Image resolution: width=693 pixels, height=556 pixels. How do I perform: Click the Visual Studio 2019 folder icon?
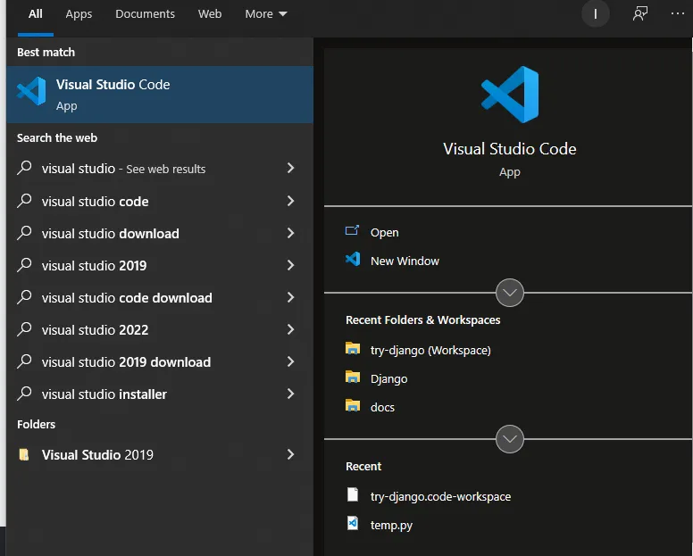25,454
